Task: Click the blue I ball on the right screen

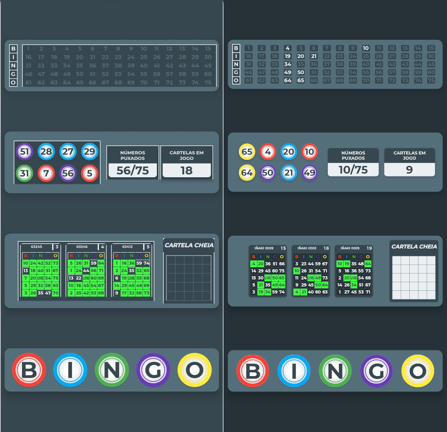Action: tap(294, 371)
